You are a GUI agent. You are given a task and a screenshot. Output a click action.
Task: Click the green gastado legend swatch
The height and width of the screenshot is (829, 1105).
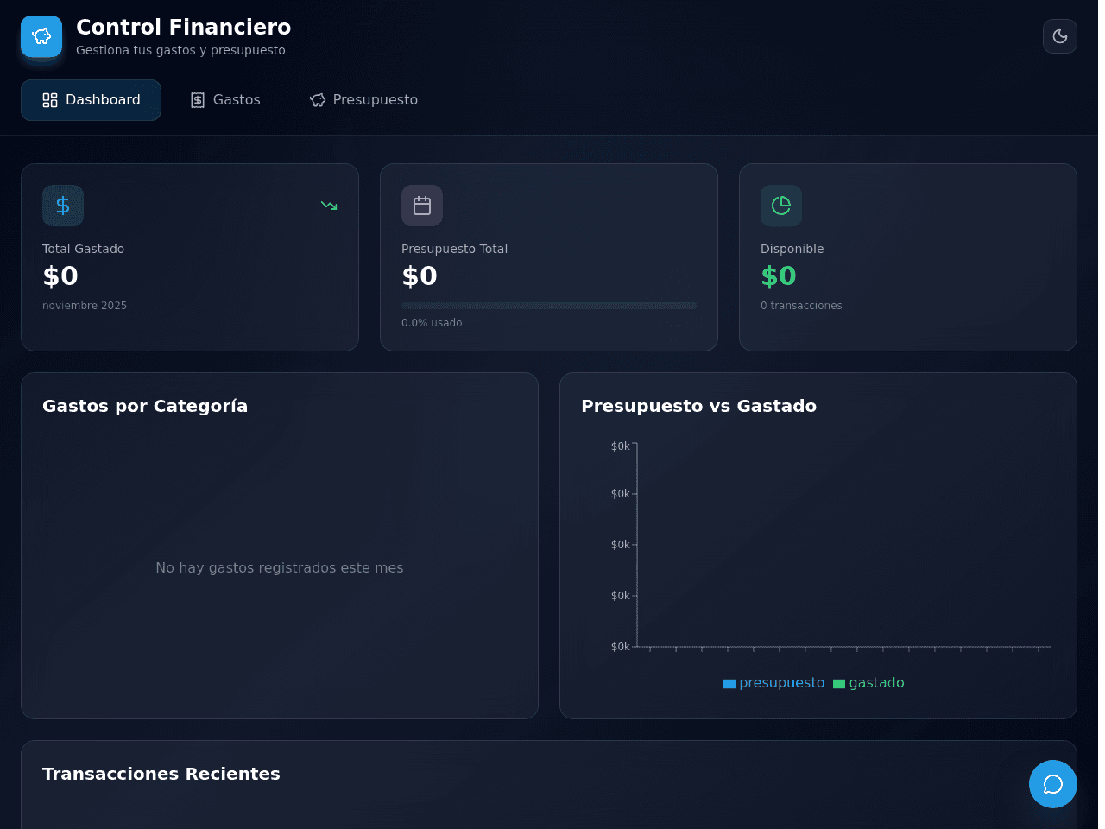(839, 684)
